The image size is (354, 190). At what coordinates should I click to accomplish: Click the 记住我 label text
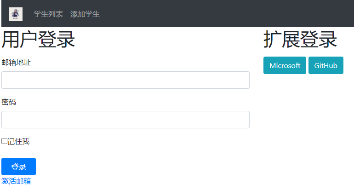coord(18,141)
